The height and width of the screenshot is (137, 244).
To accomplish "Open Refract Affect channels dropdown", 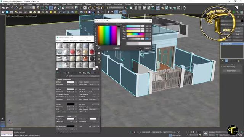I will click(x=94, y=109).
